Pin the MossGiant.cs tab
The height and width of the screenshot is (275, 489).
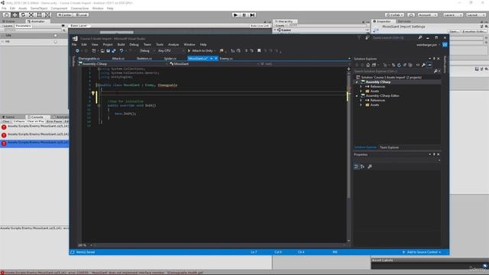pyautogui.click(x=211, y=58)
